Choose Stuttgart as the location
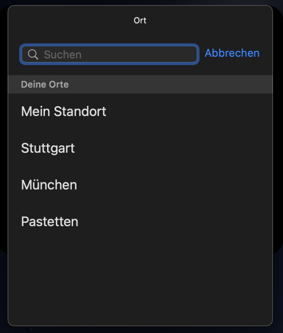Screen dimensions: 283x333 coord(48,148)
